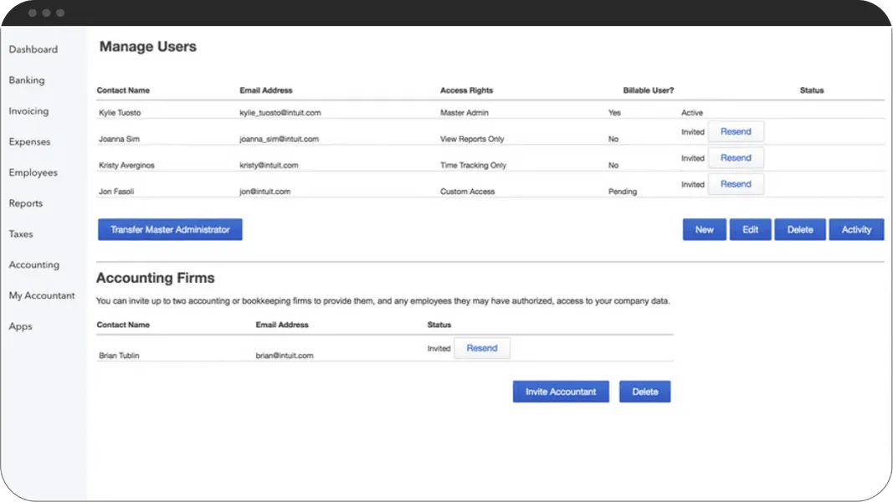Open the Taxes page
Image resolution: width=893 pixels, height=502 pixels.
tap(21, 234)
